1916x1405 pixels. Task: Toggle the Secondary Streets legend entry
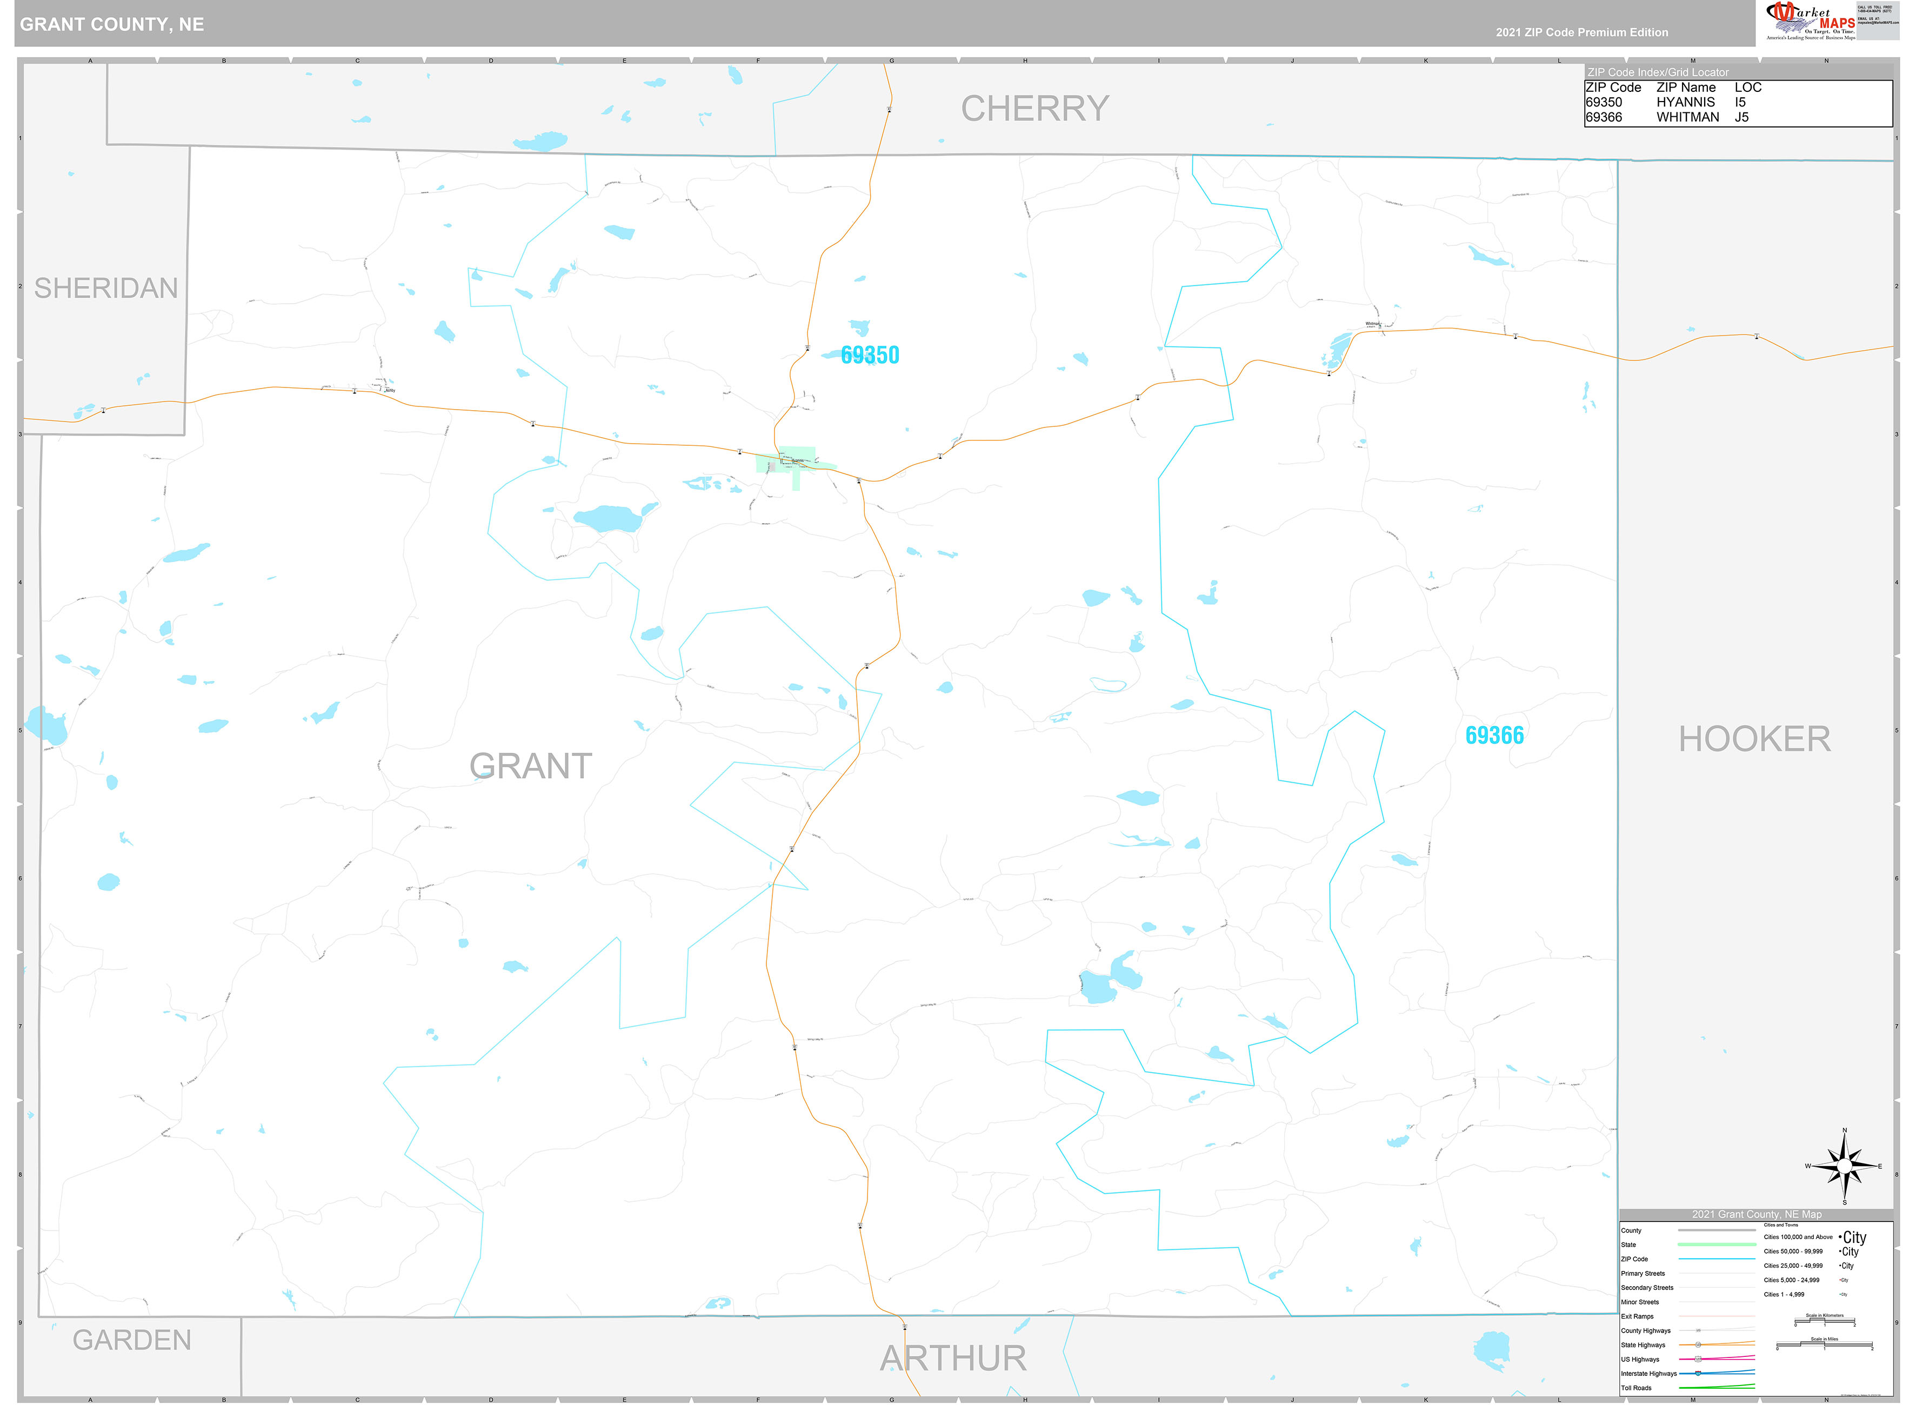1717,1288
